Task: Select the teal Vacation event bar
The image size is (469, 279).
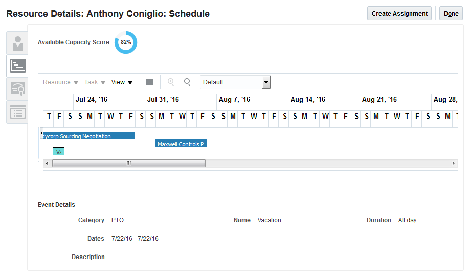Action: click(x=58, y=152)
